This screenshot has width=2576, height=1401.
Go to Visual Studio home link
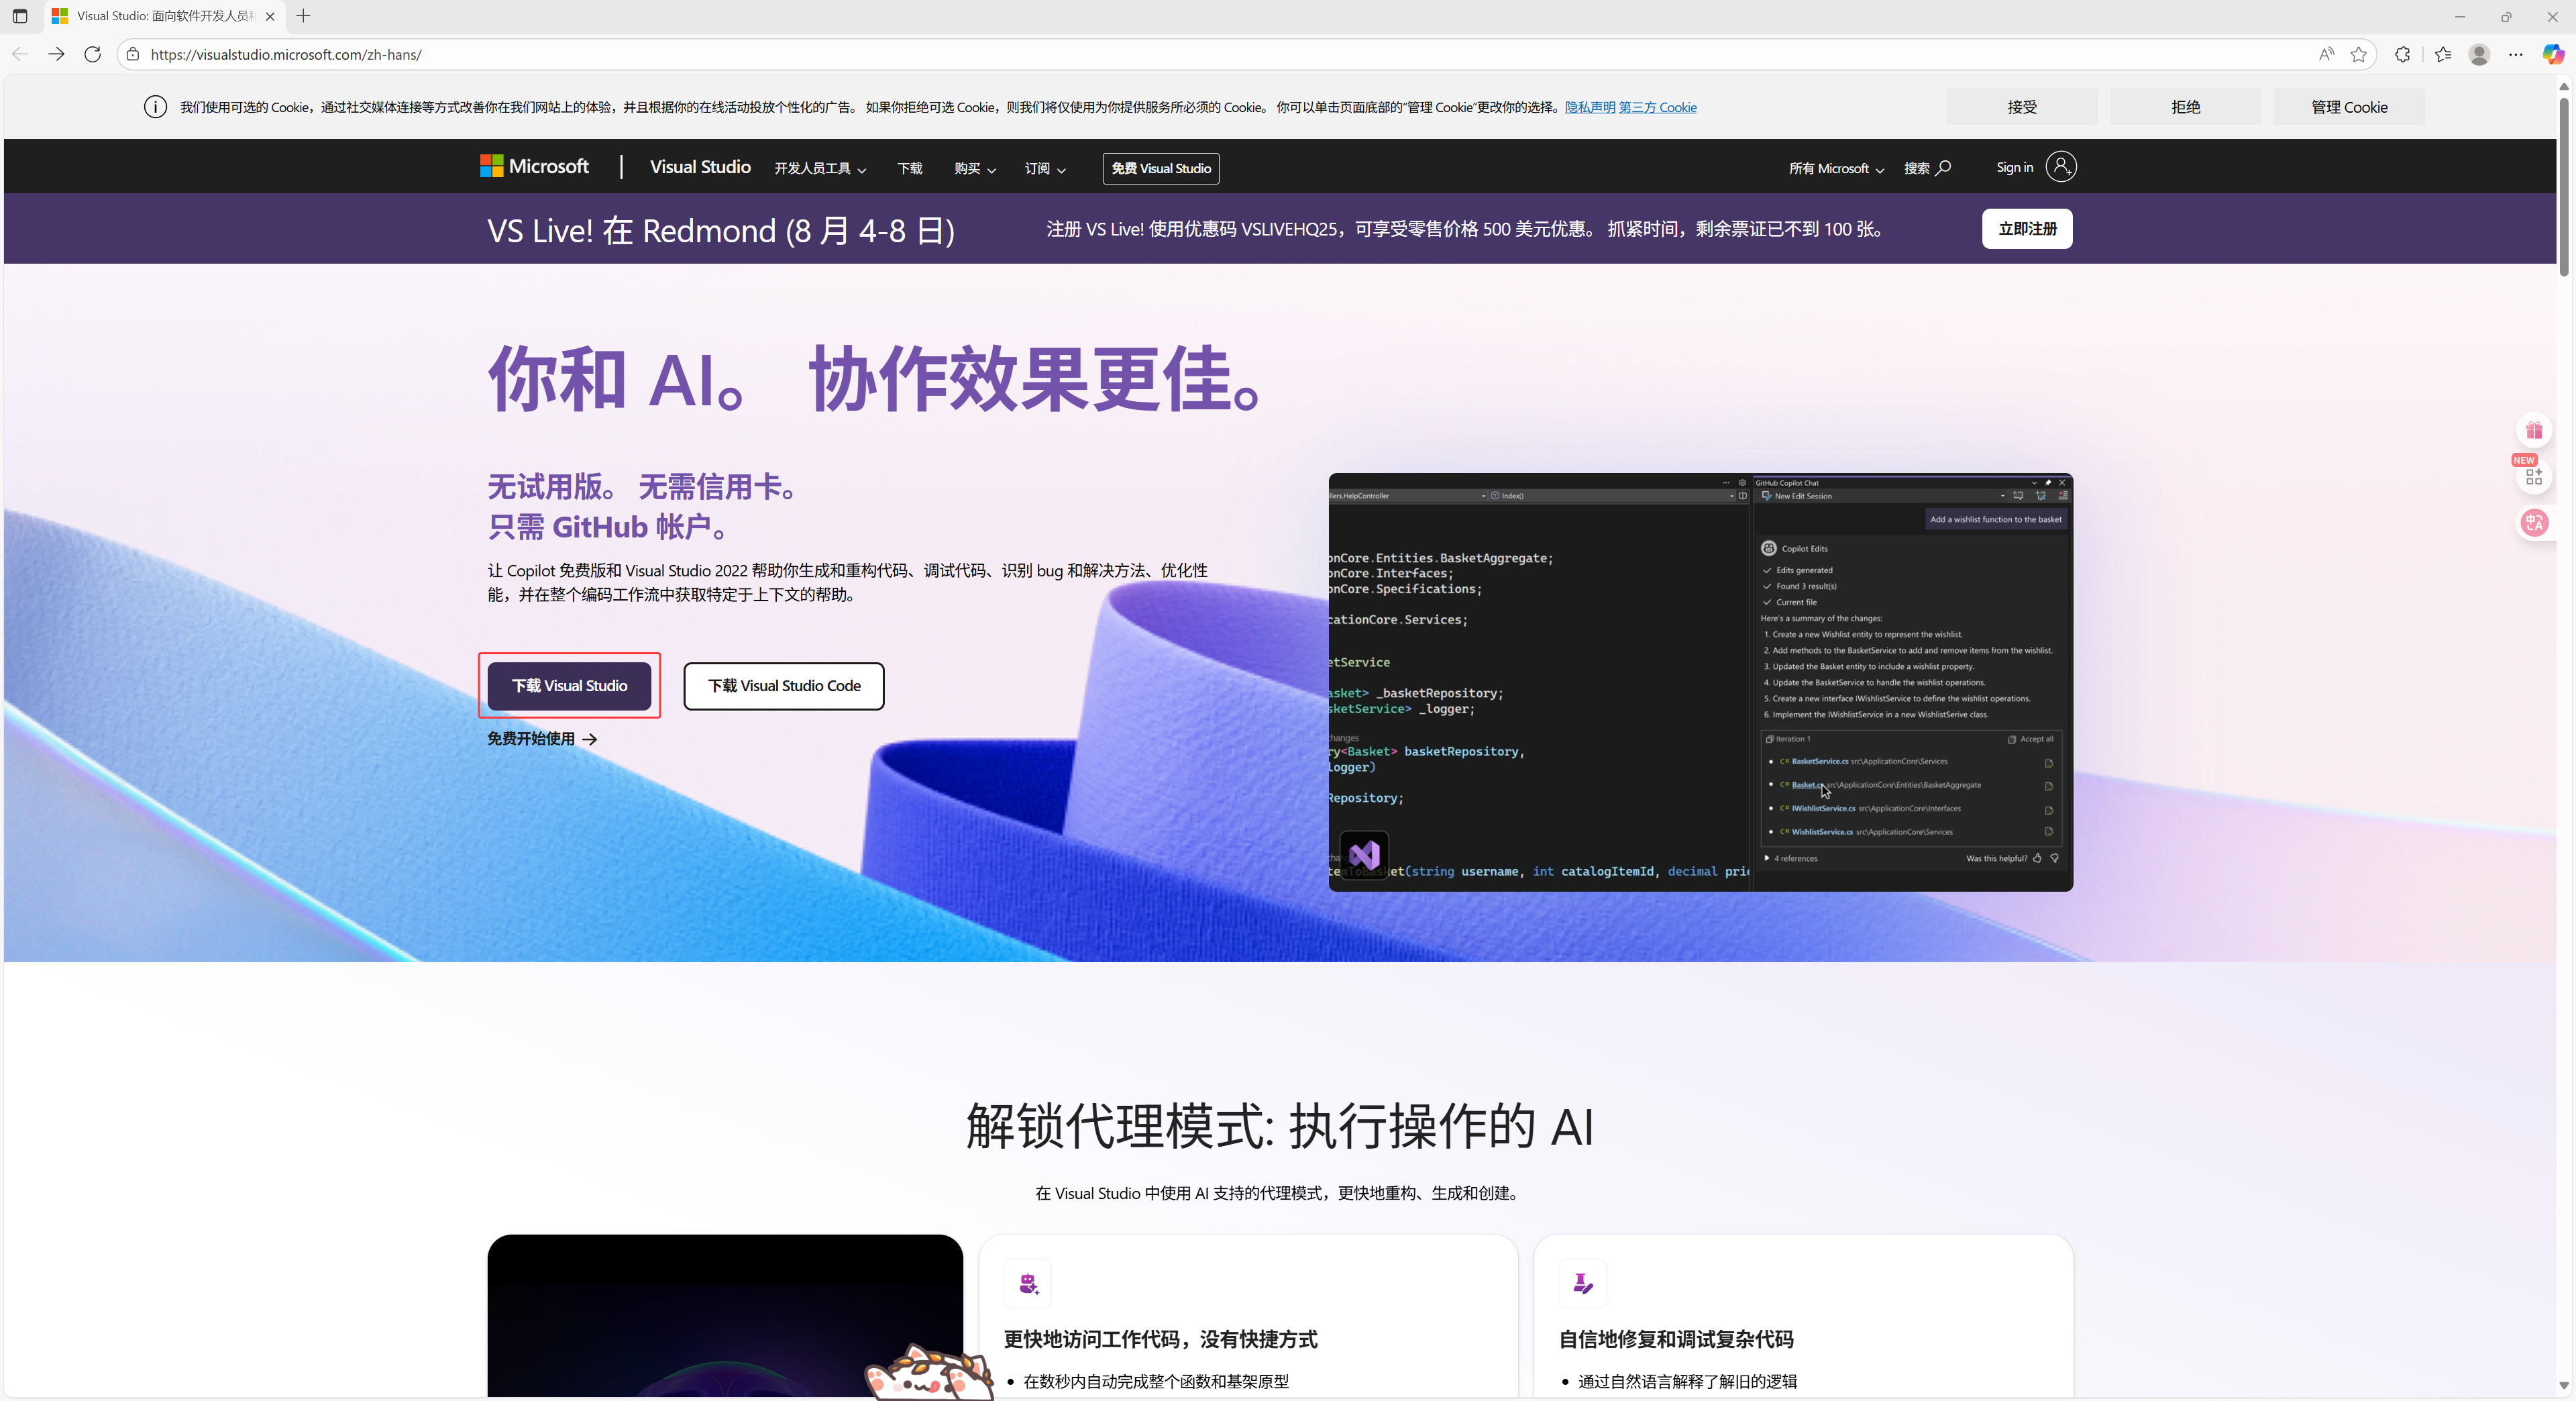700,167
